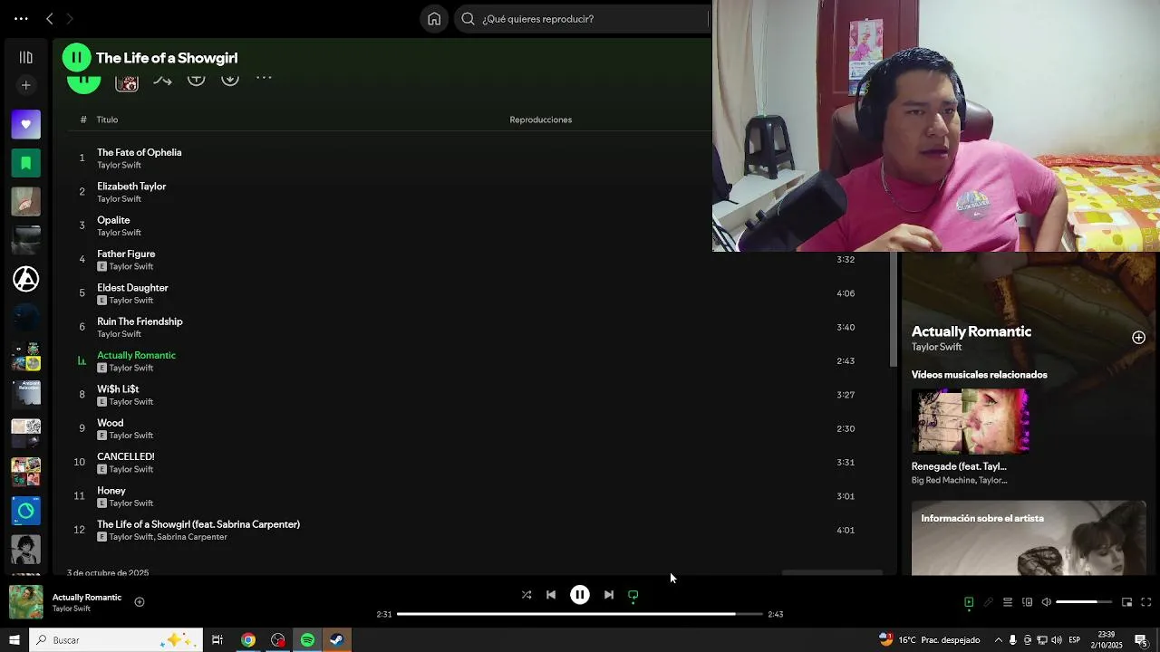Toggle the green repeat button
The width and height of the screenshot is (1160, 652).
pos(633,595)
